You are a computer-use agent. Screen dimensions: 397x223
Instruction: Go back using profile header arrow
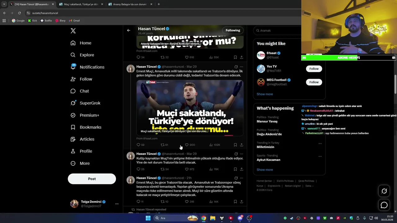click(x=129, y=30)
